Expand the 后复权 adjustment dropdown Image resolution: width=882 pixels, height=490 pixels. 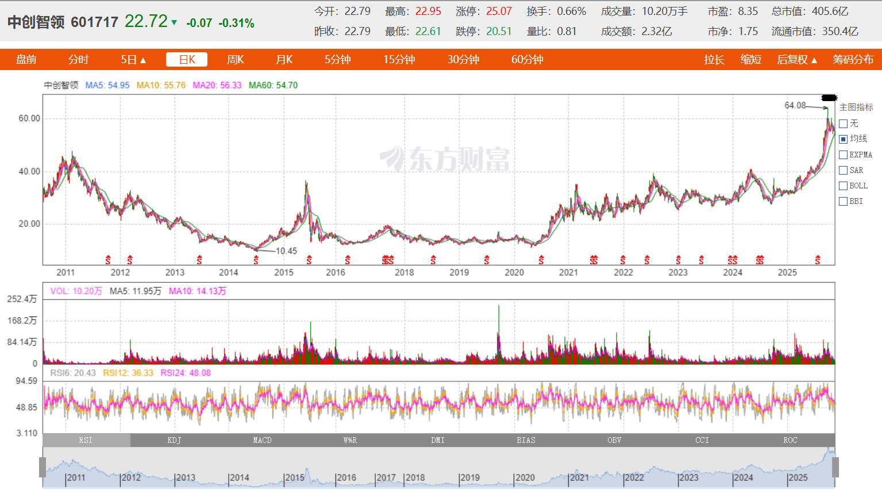(x=797, y=60)
